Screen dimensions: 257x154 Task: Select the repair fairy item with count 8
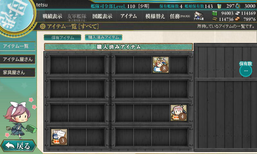pos(161,65)
